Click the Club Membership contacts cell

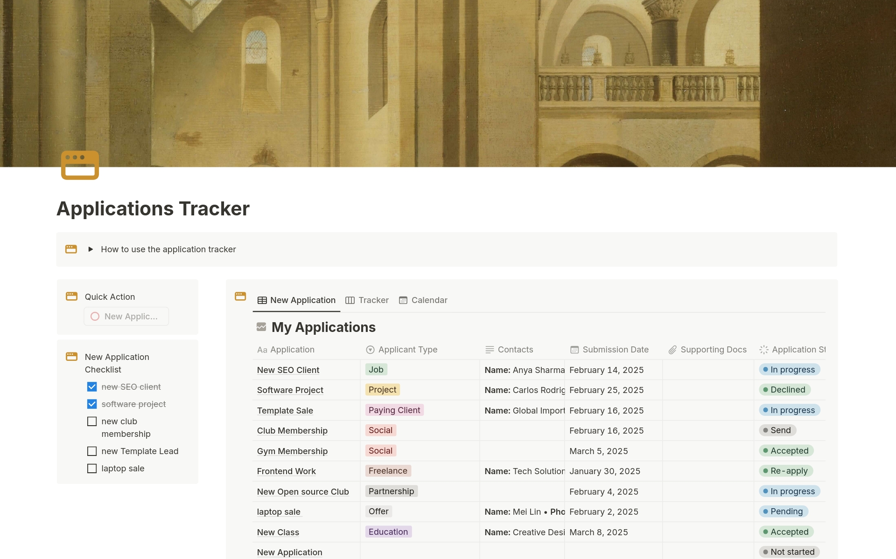(522, 431)
